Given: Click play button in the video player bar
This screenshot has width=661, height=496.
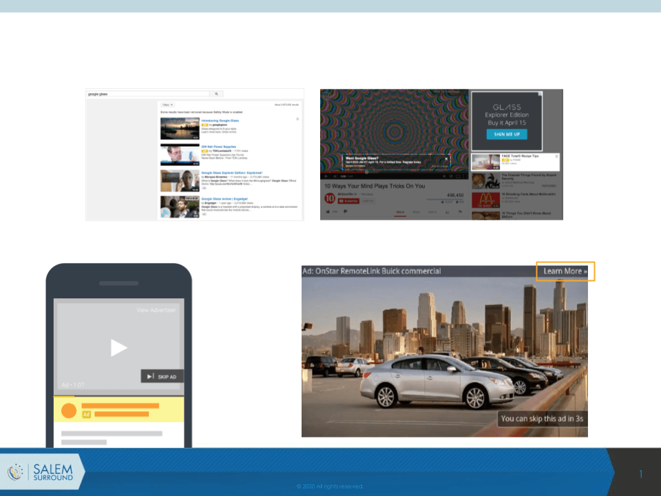Looking at the screenshot, I should click(326, 176).
